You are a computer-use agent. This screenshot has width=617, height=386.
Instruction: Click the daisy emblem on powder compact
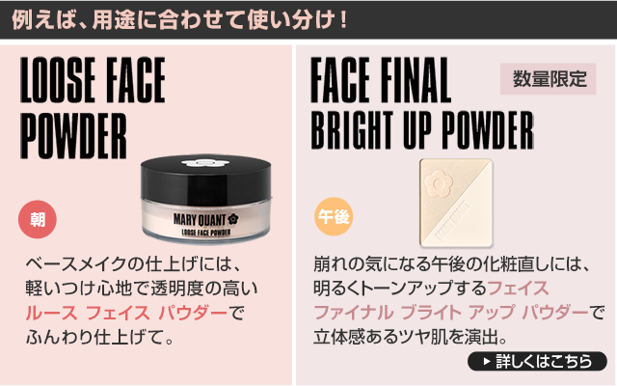click(439, 184)
